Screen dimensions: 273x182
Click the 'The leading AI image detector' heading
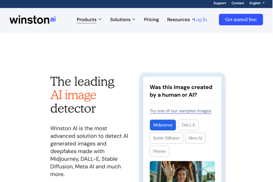click(82, 95)
